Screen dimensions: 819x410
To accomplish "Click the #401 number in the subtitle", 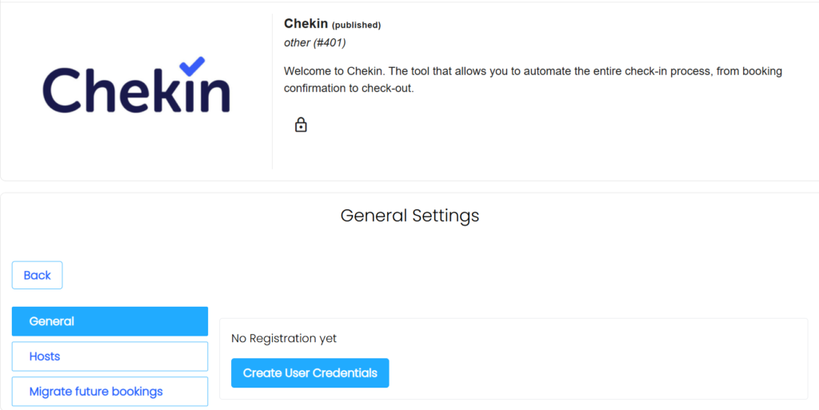I will coord(330,42).
